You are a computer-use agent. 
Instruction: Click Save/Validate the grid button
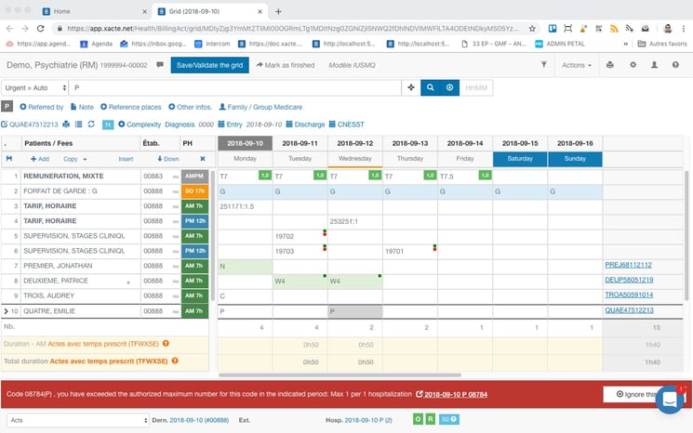click(209, 65)
